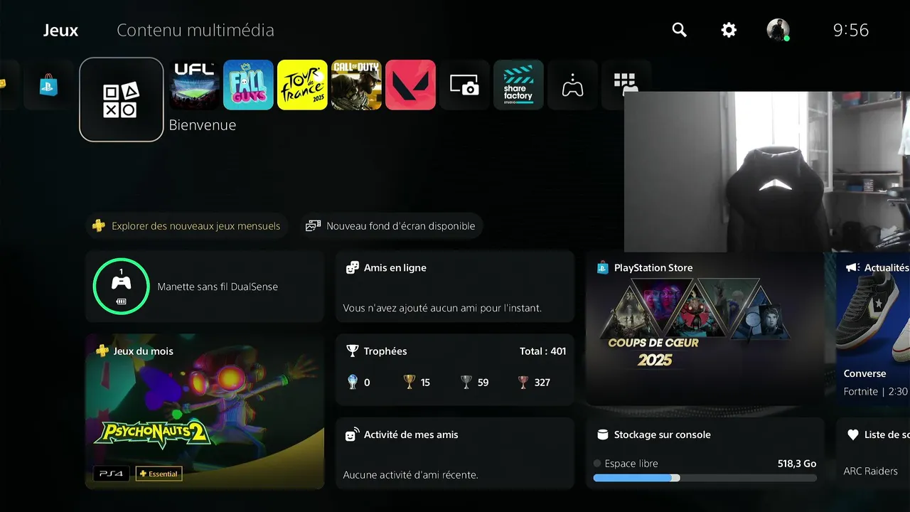Click the storage free space bar
This screenshot has height=512, width=910.
click(x=705, y=478)
